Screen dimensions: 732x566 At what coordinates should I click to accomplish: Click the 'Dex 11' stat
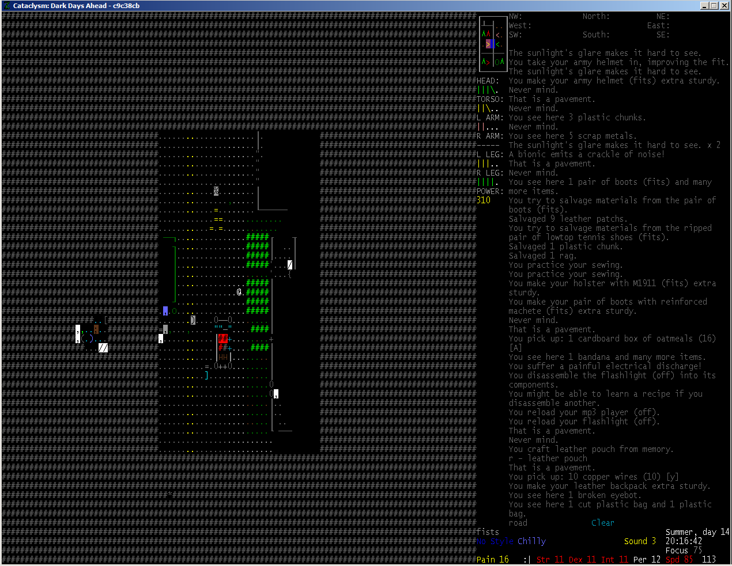coord(583,560)
